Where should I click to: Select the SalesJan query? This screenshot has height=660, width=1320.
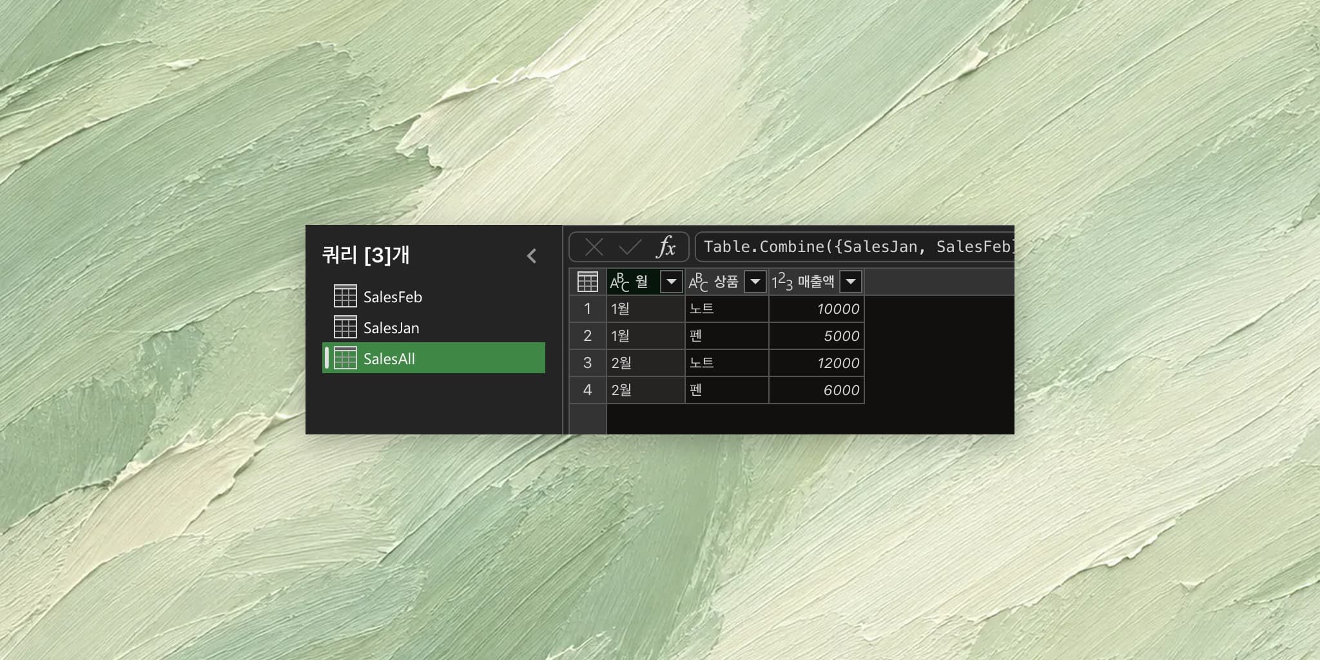434,327
